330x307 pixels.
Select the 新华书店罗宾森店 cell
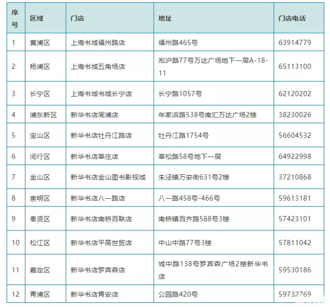click(x=110, y=270)
